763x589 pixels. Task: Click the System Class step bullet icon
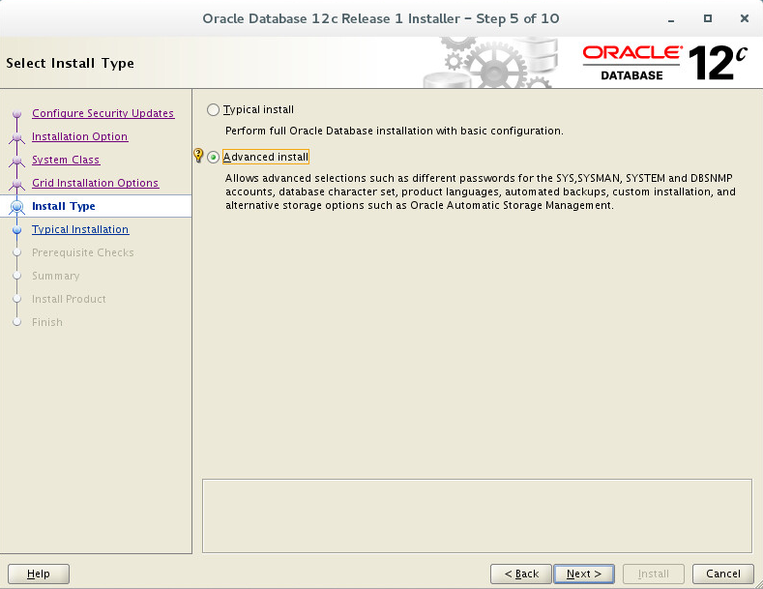click(17, 162)
